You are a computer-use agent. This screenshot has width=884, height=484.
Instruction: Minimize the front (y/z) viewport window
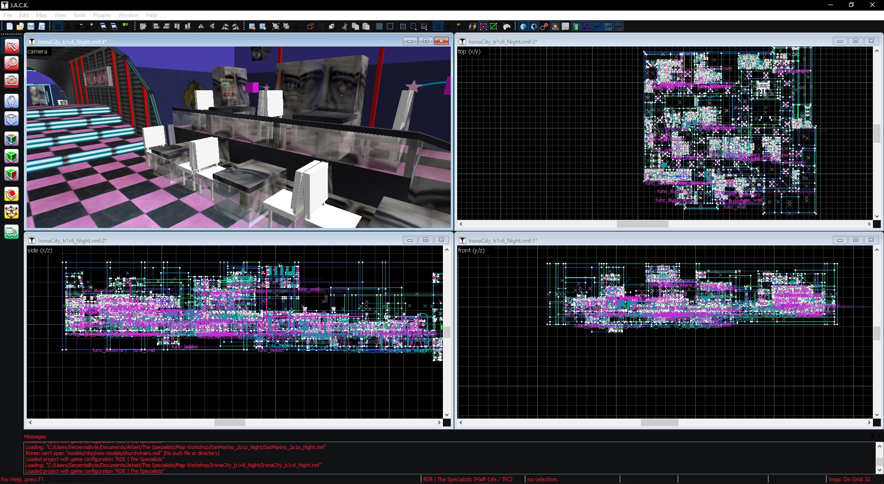pos(840,240)
